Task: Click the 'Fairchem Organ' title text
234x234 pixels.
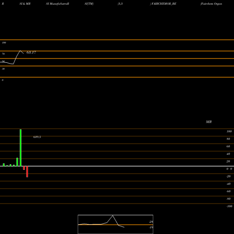Action: coord(211,4)
